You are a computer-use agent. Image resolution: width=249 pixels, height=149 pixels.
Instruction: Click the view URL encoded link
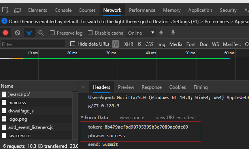pyautogui.click(x=175, y=118)
